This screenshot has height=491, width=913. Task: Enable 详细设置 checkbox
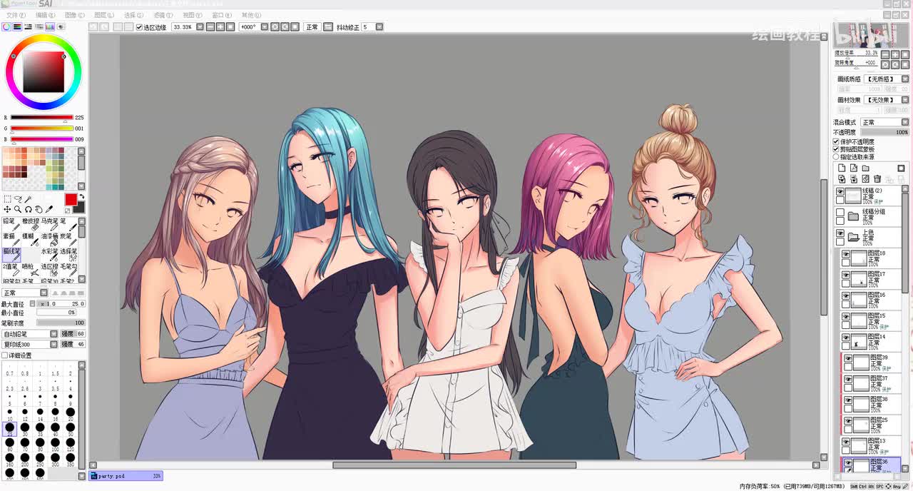[x=5, y=355]
